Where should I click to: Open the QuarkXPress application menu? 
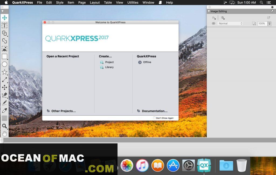click(x=23, y=2)
